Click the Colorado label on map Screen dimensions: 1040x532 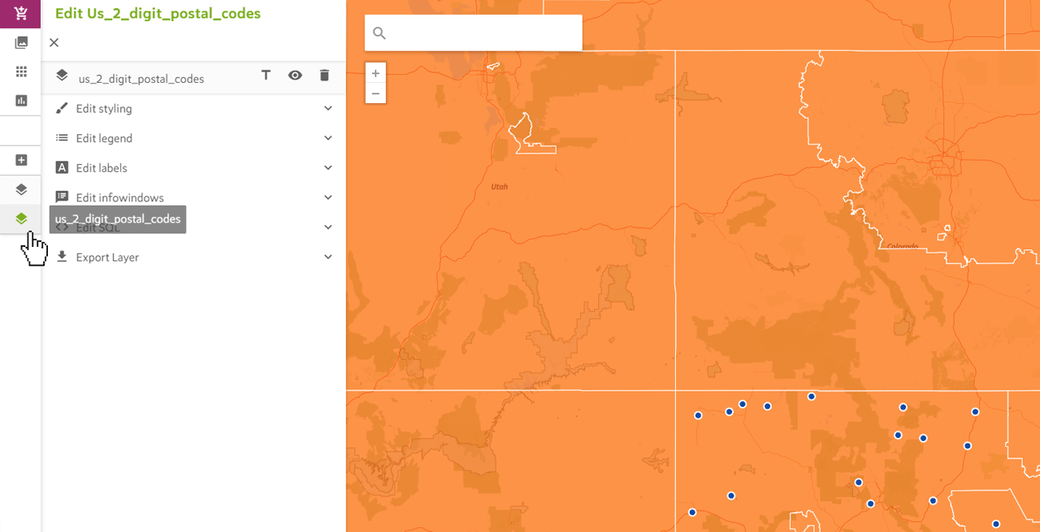point(902,246)
